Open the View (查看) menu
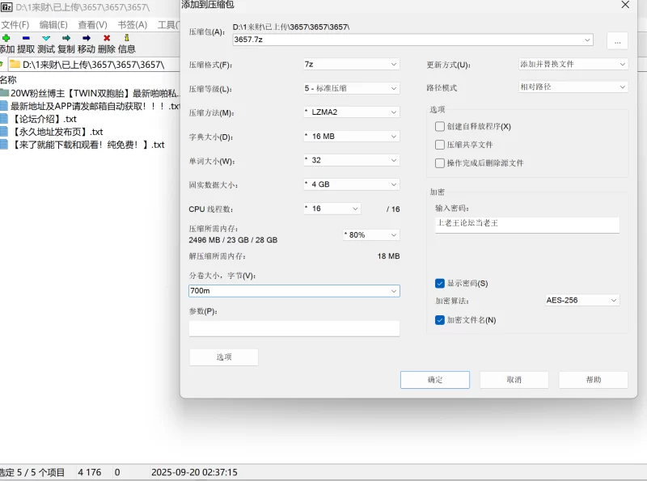Image resolution: width=647 pixels, height=481 pixels. 92,25
